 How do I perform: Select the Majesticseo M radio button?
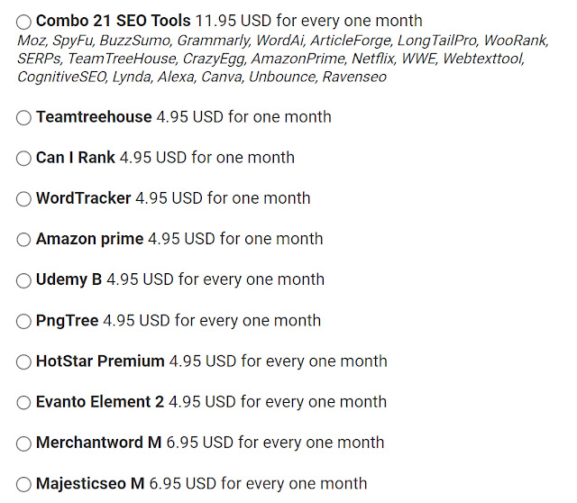click(24, 485)
